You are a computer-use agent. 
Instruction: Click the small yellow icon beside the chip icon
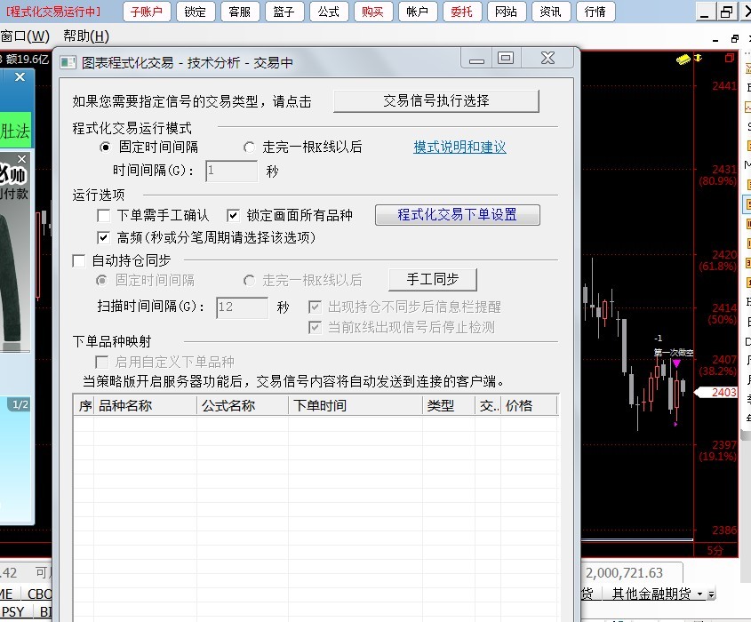(x=699, y=59)
